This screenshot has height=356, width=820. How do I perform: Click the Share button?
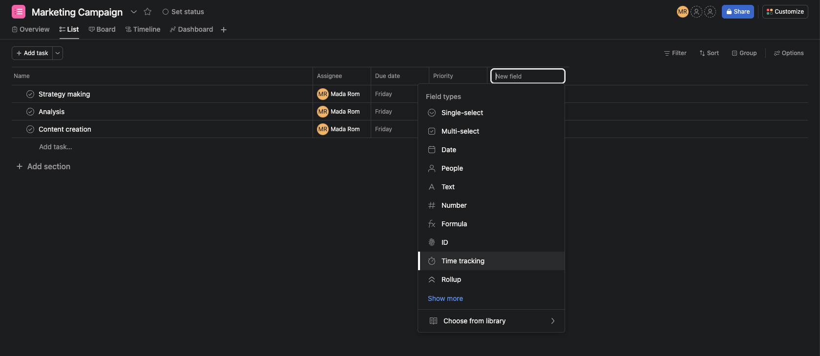tap(737, 12)
